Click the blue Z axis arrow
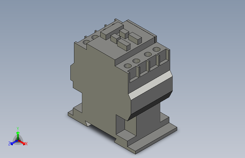Image resolution: width=245 pixels, height=158 pixels. pos(14,142)
